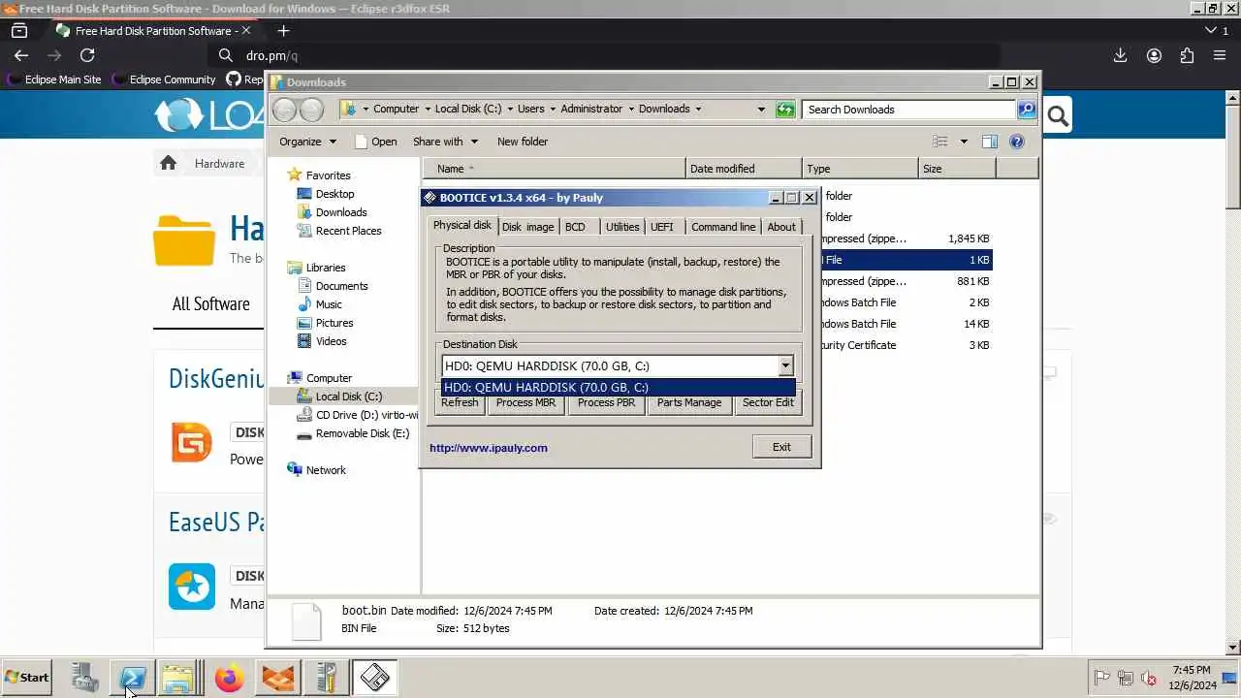
Task: Open the network tray icon
Action: (1126, 679)
